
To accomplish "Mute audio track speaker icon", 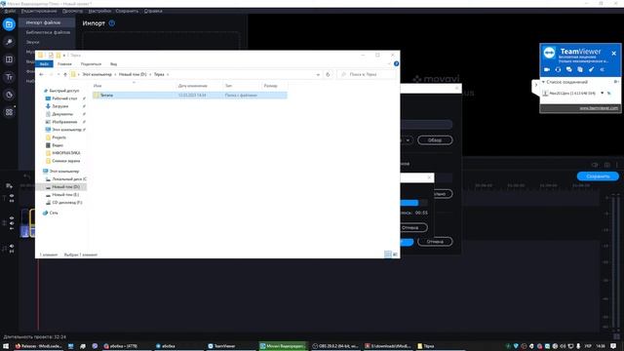I will pyautogui.click(x=12, y=247).
